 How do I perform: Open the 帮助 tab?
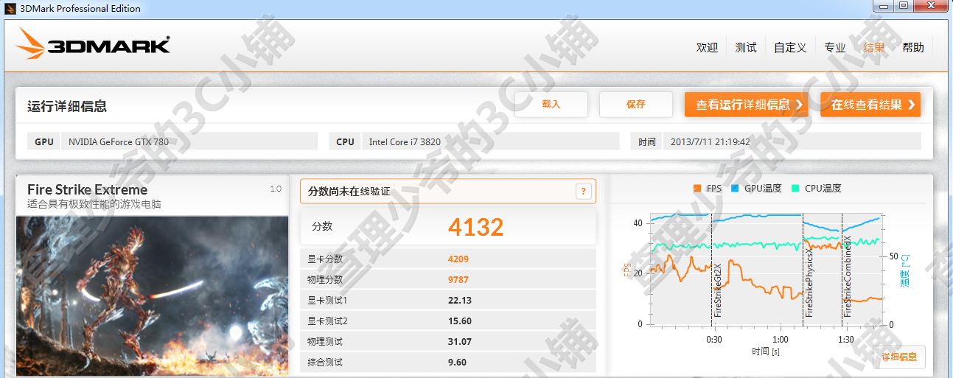(x=912, y=47)
